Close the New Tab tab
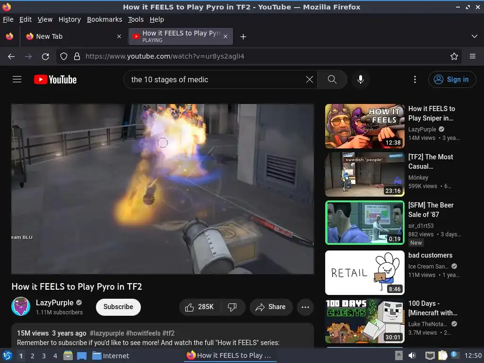This screenshot has height=363, width=484. (x=119, y=36)
